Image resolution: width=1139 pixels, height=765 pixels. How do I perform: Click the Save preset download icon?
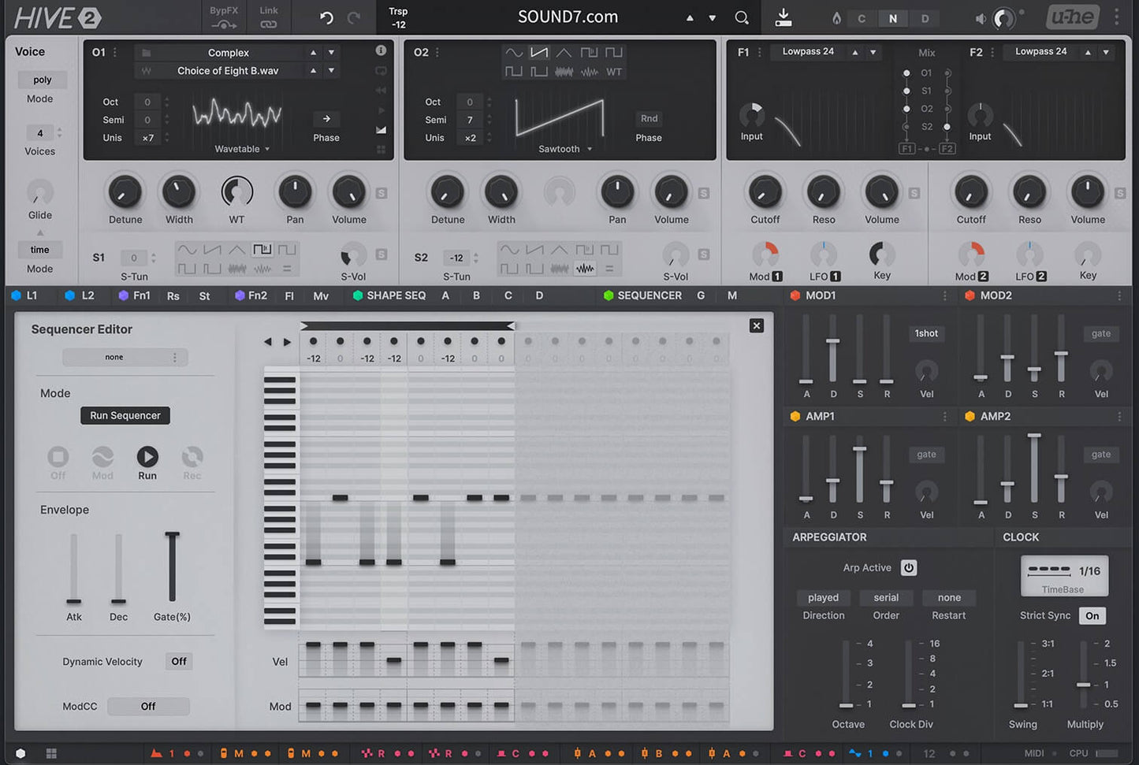point(784,17)
